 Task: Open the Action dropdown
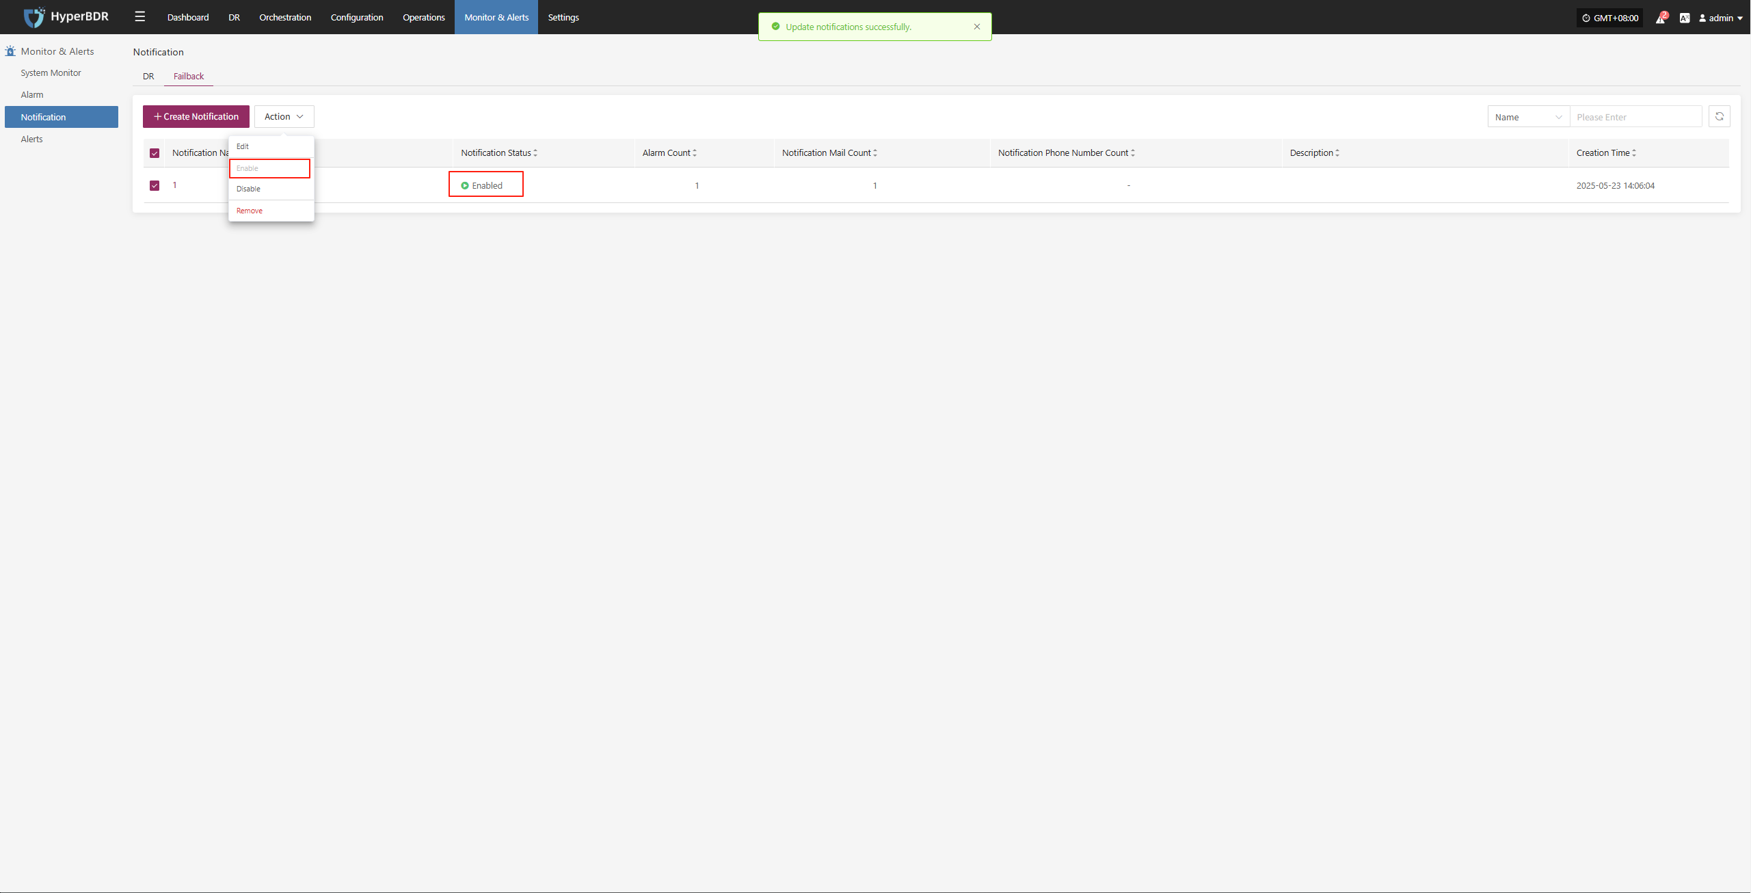(284, 116)
